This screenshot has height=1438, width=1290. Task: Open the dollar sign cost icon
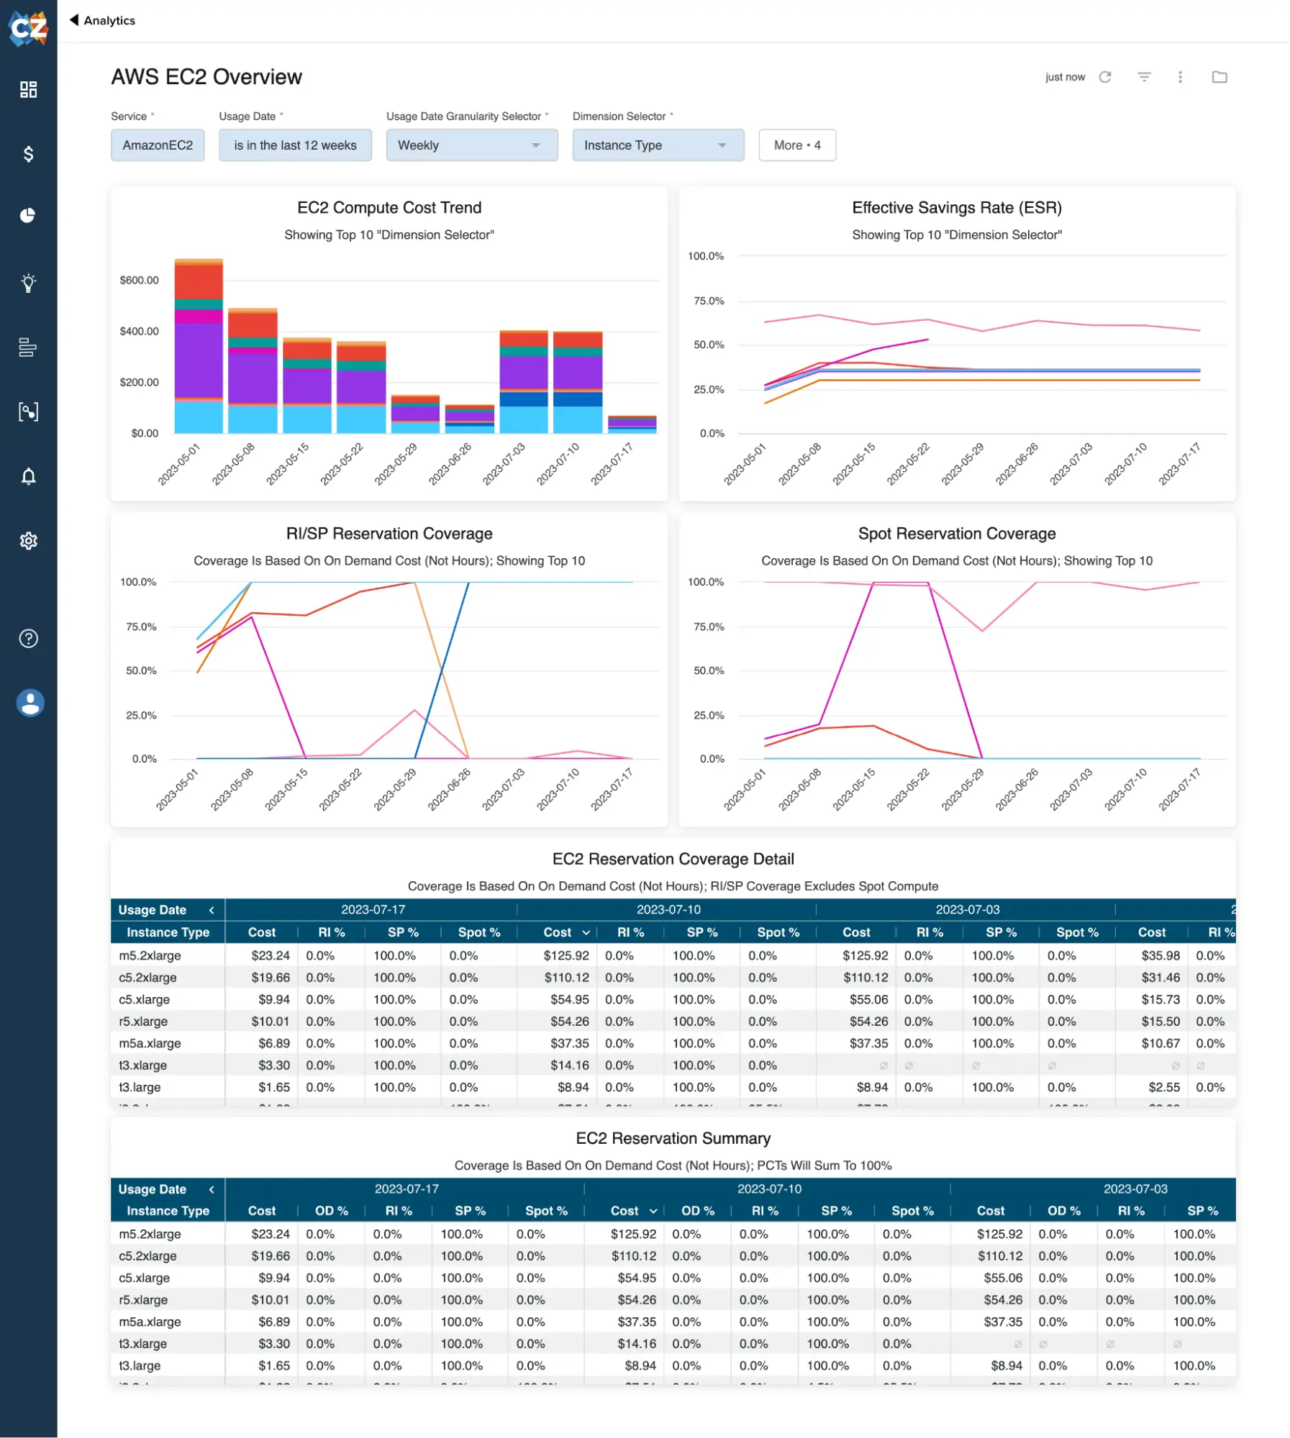(x=28, y=153)
